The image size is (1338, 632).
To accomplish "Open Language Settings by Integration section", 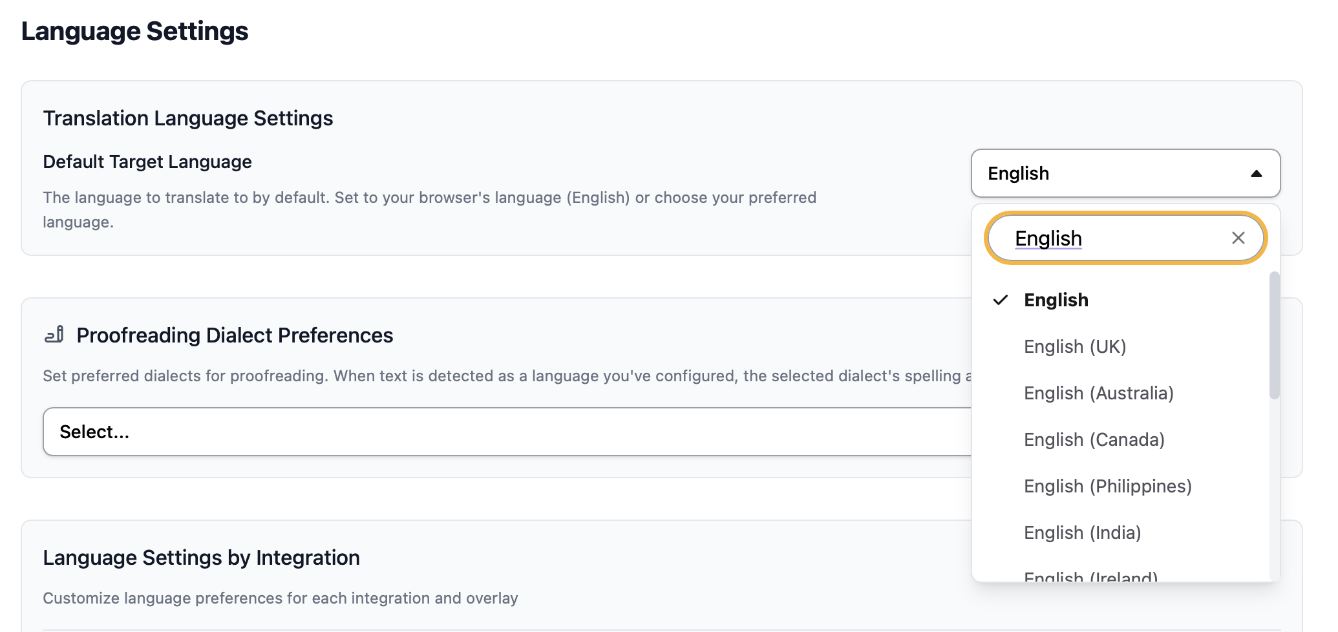I will click(x=201, y=557).
